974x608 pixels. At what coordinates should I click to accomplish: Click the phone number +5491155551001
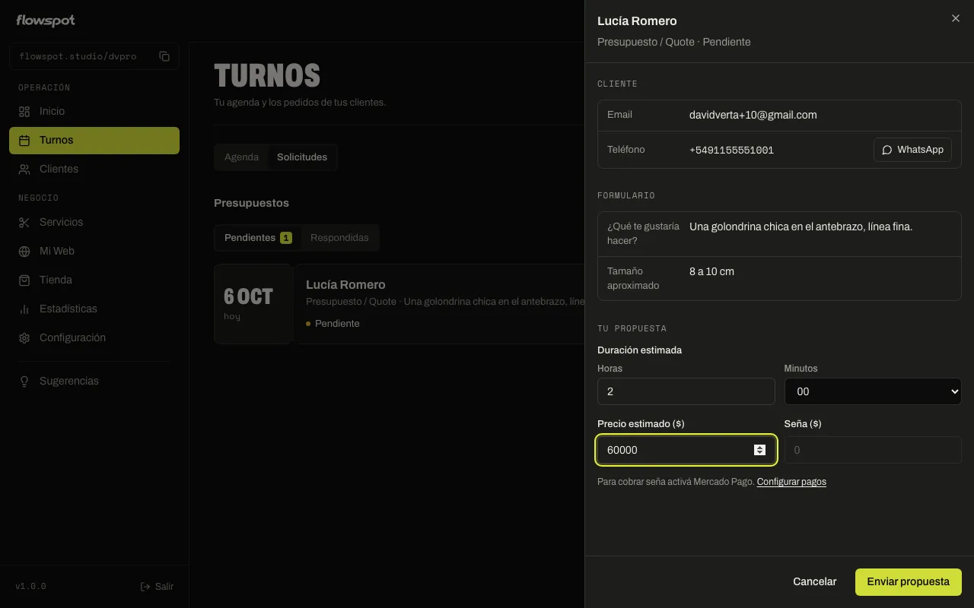732,150
